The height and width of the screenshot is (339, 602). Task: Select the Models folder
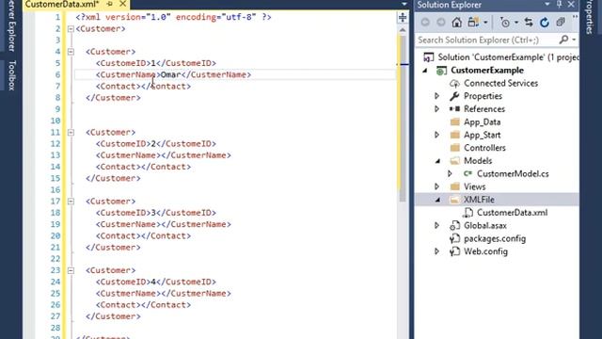pos(478,161)
